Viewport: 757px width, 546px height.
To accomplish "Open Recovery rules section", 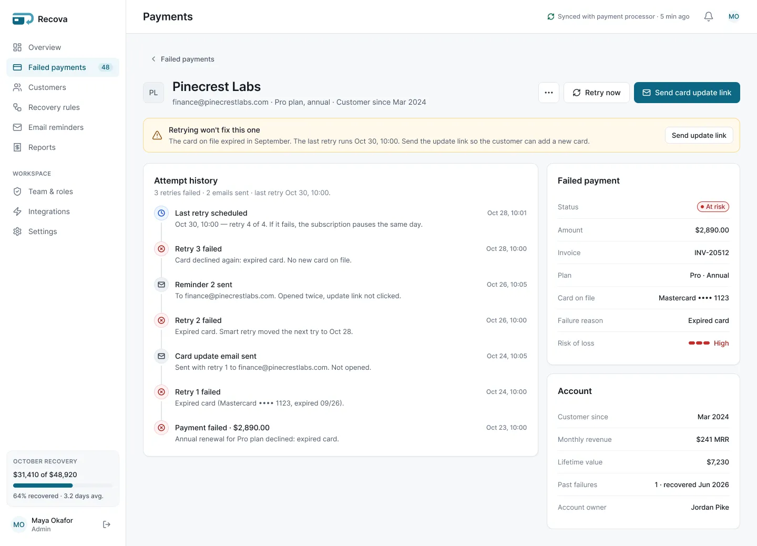I will pyautogui.click(x=63, y=107).
